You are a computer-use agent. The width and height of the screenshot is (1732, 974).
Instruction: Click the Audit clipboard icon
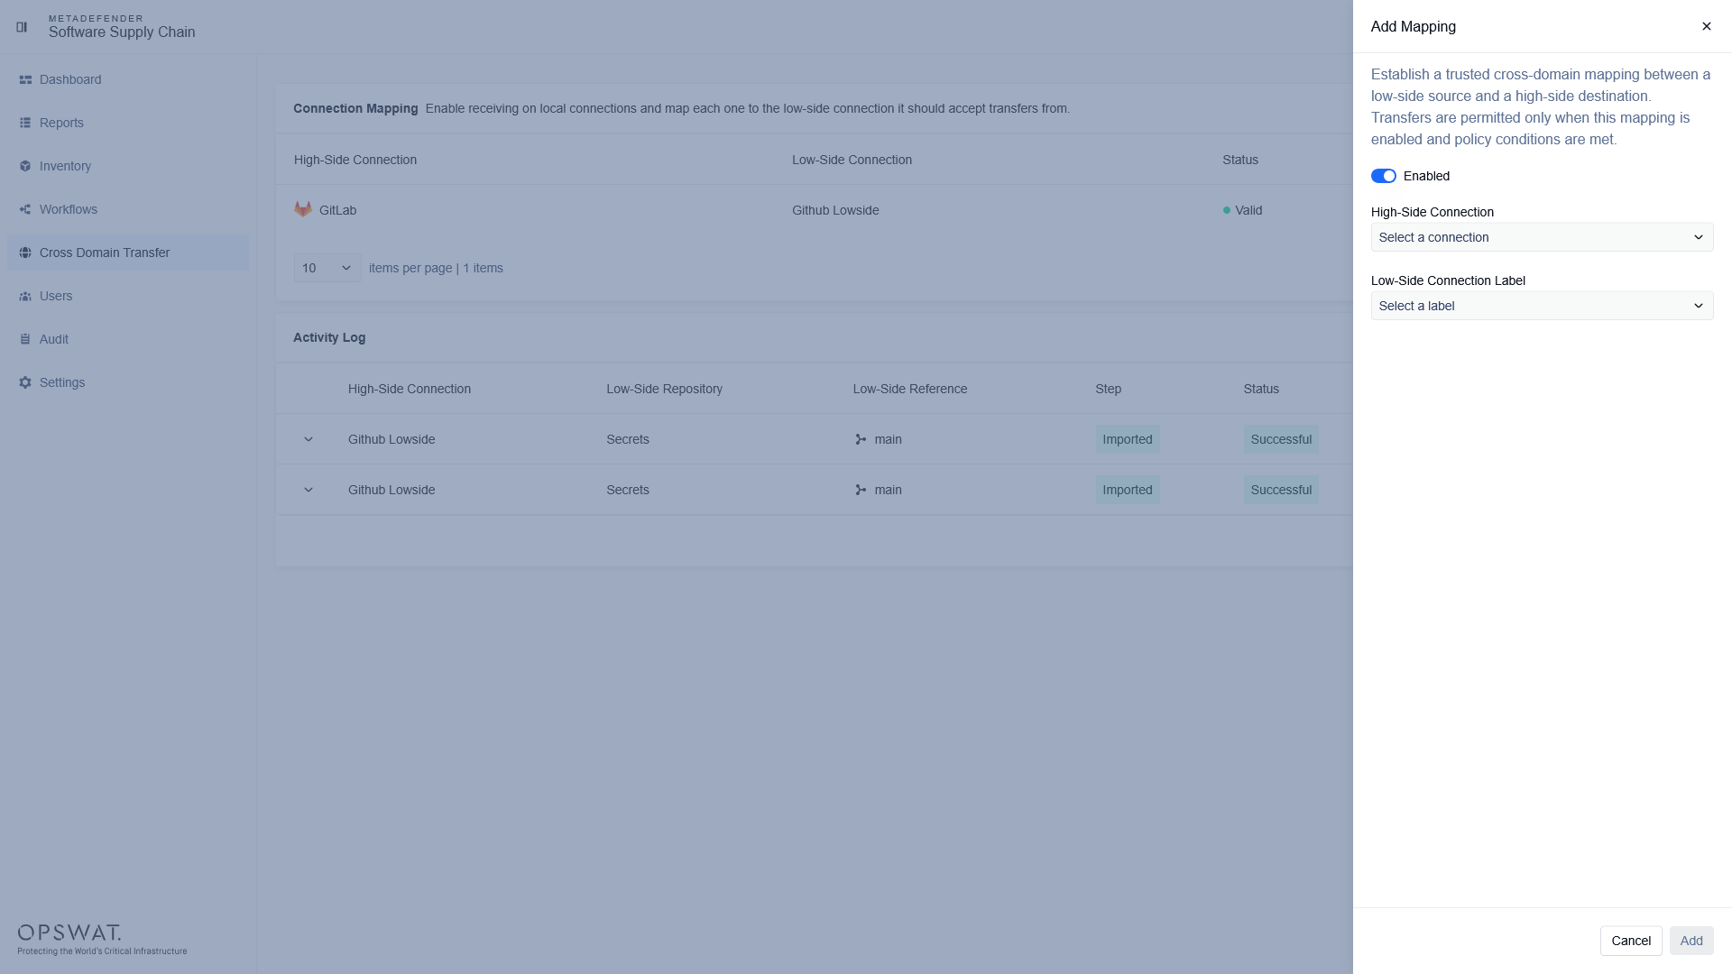click(25, 340)
